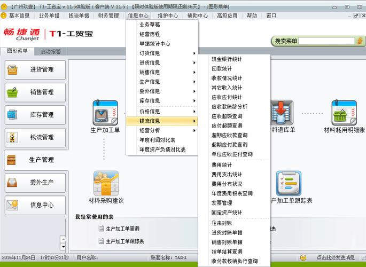Open the 高级应用 menu

pyautogui.click(x=227, y=15)
